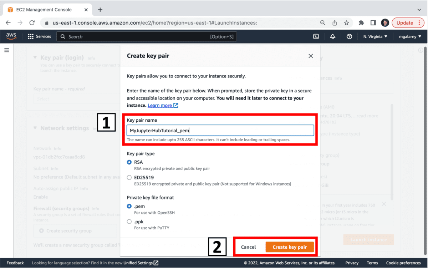Click the AWS logo home icon
428x269 pixels.
click(11, 36)
